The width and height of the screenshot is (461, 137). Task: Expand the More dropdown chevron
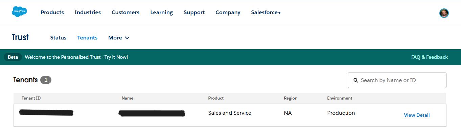[127, 38]
